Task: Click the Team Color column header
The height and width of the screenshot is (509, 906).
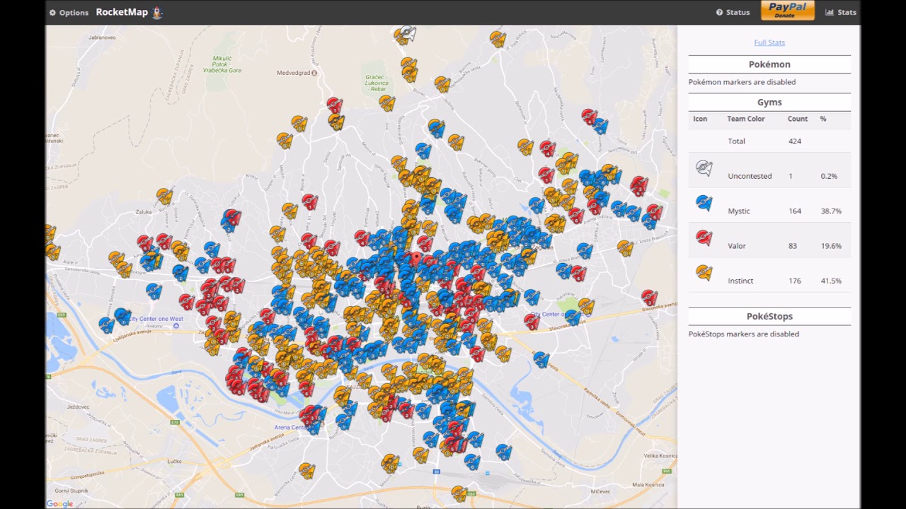Action: (x=746, y=119)
